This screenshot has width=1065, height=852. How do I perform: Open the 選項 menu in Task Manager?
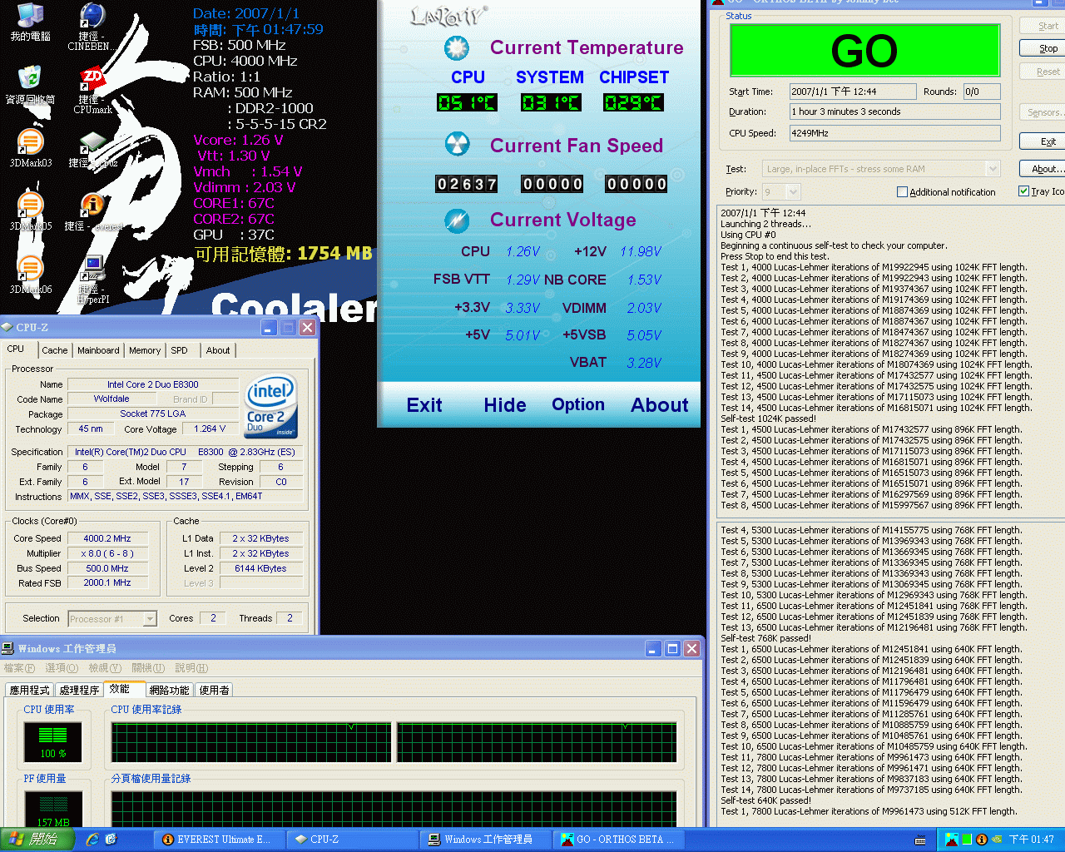point(61,668)
